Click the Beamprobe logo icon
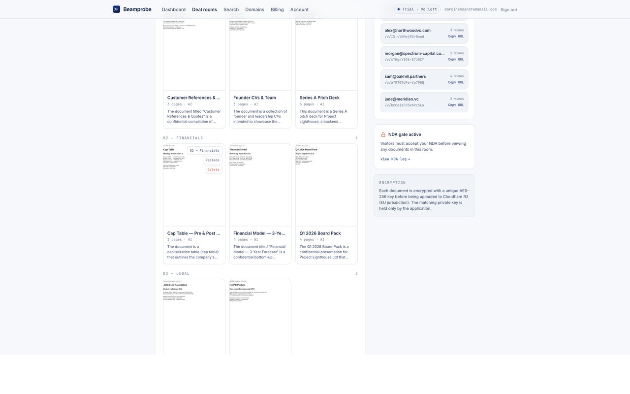This screenshot has width=630, height=394. pos(116,9)
